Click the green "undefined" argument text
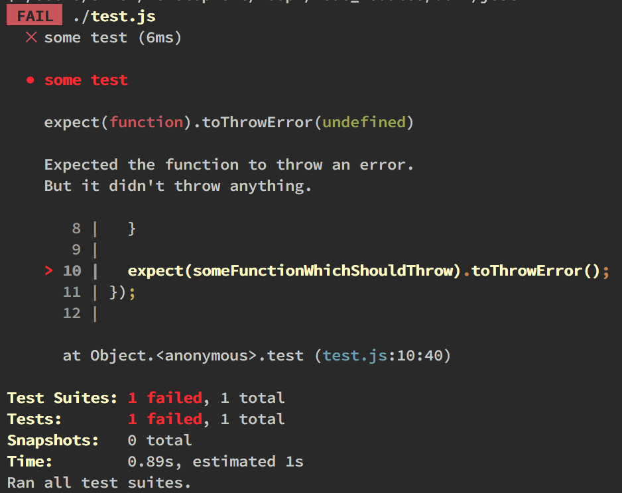The height and width of the screenshot is (493, 622). (x=363, y=123)
